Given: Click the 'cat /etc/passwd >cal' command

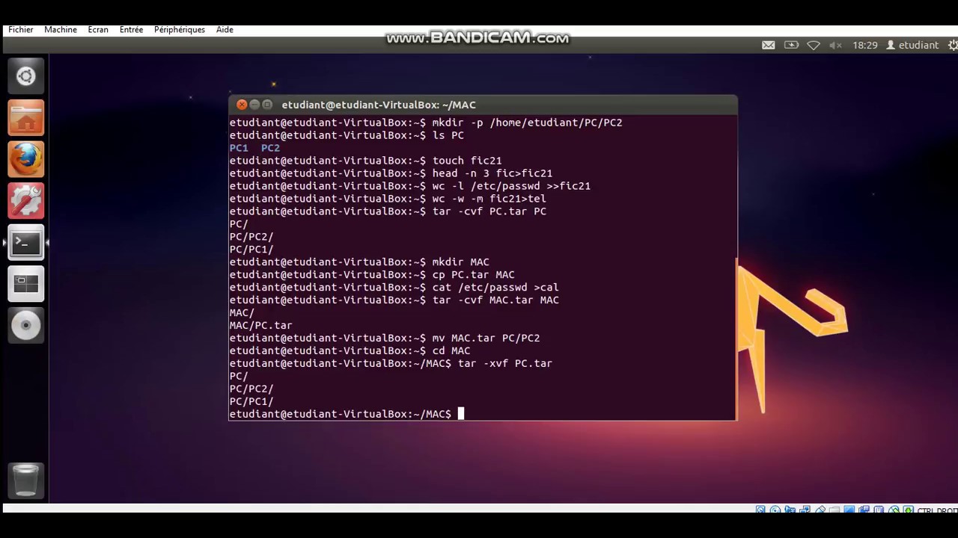Looking at the screenshot, I should coord(495,288).
